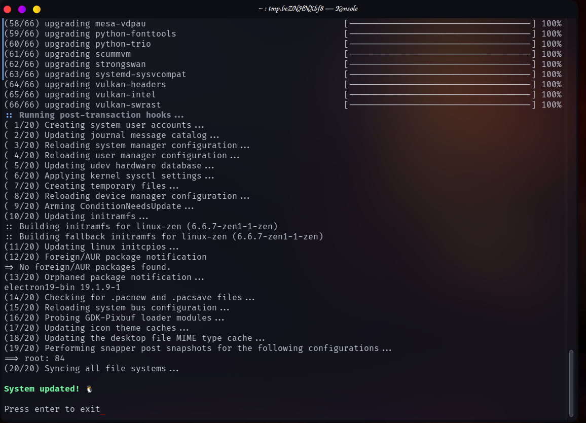Viewport: 586px width, 423px height.
Task: Click the 'Updating linux initcpios' line
Action: tap(92, 246)
